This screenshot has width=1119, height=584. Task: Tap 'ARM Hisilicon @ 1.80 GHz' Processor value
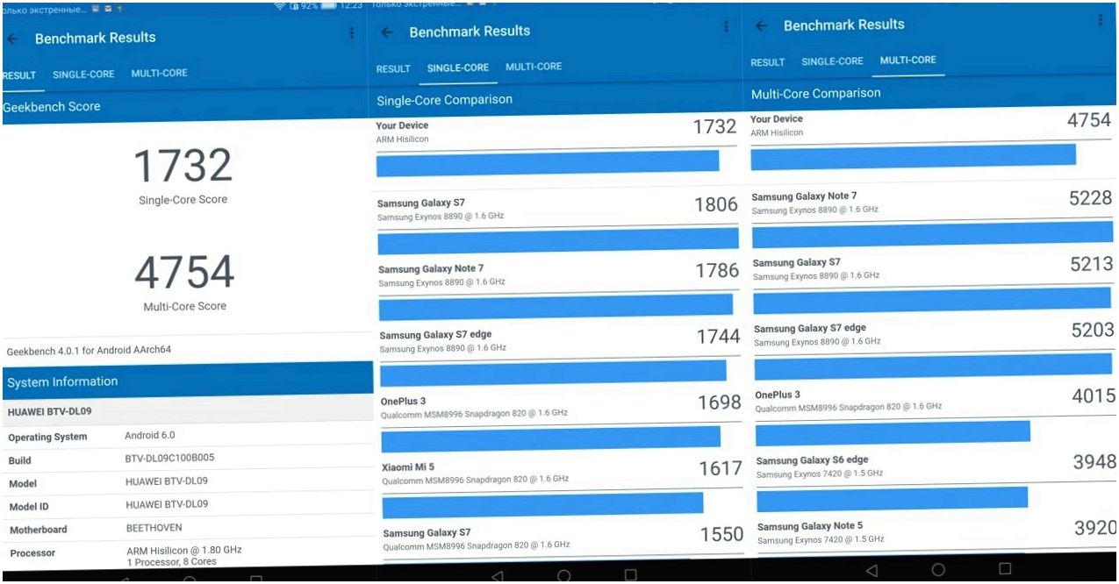[x=183, y=550]
